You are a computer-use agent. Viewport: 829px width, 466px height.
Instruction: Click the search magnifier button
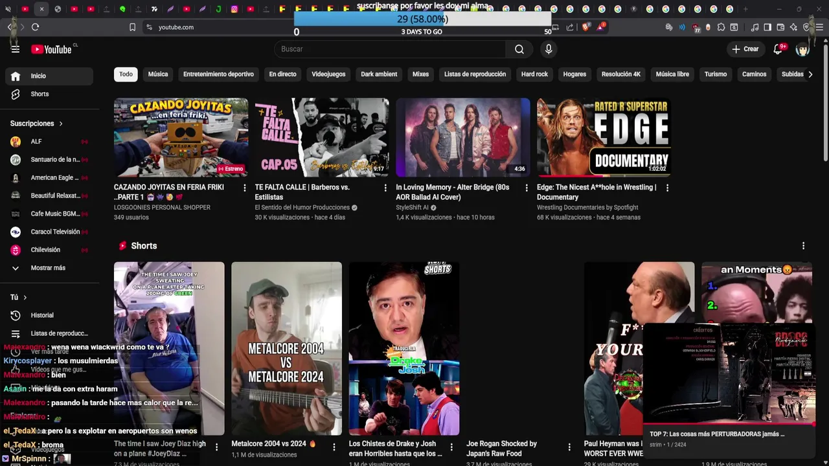(x=519, y=49)
